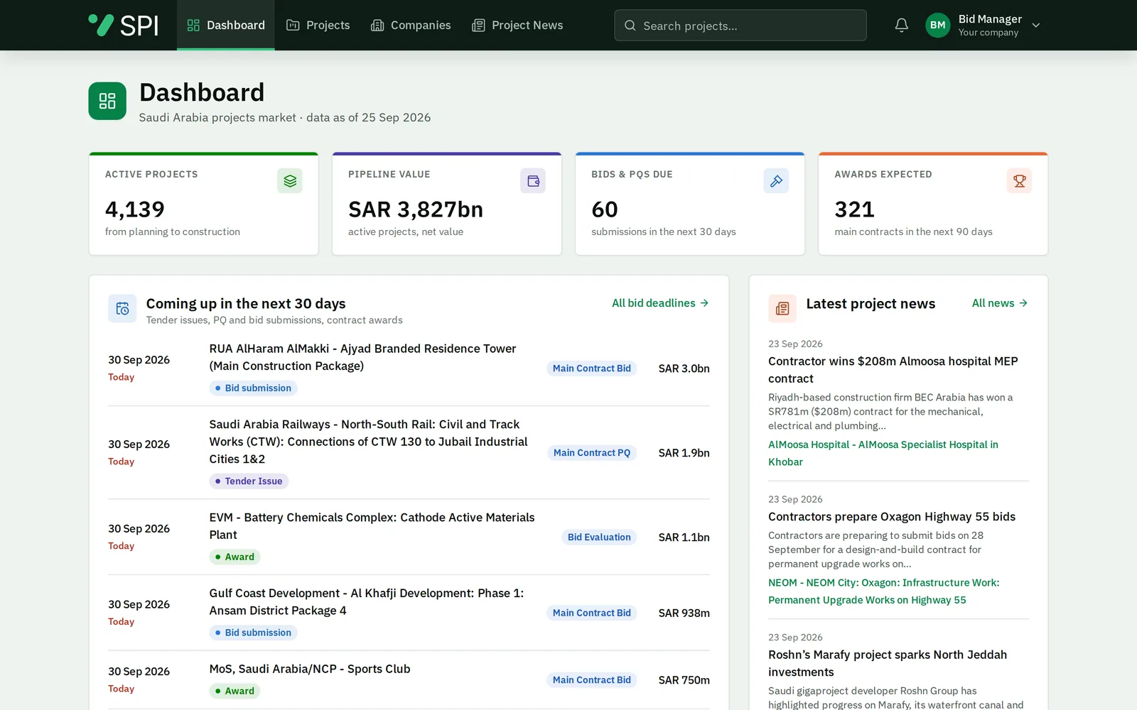Click the newspaper icon beside Latest project news
Screen dimensions: 1137x710
coord(782,309)
